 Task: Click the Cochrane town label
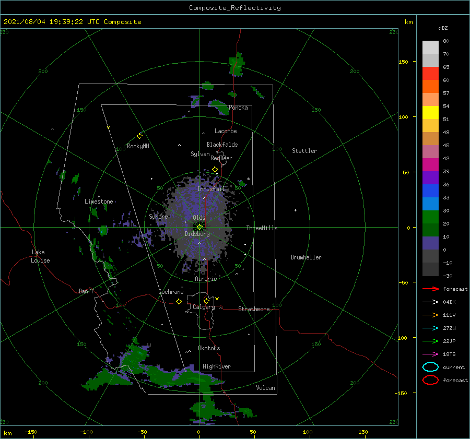(171, 292)
